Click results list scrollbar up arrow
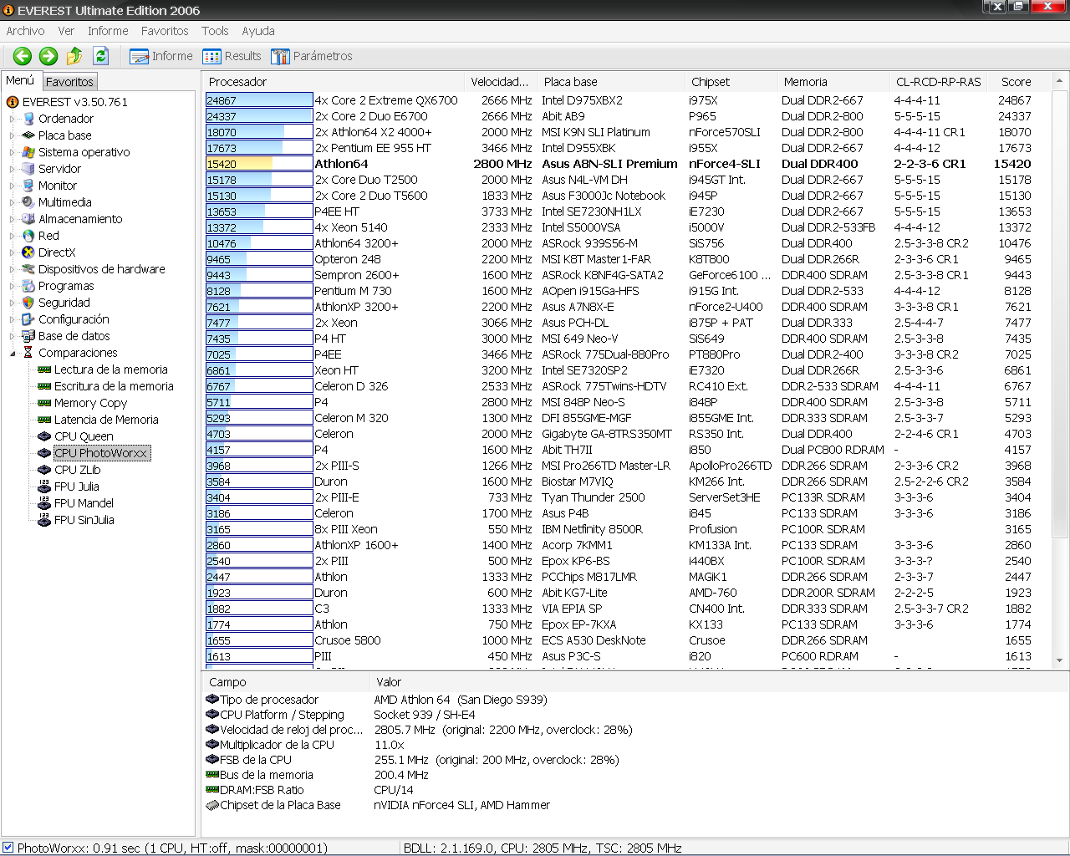The width and height of the screenshot is (1070, 856). coord(1059,81)
